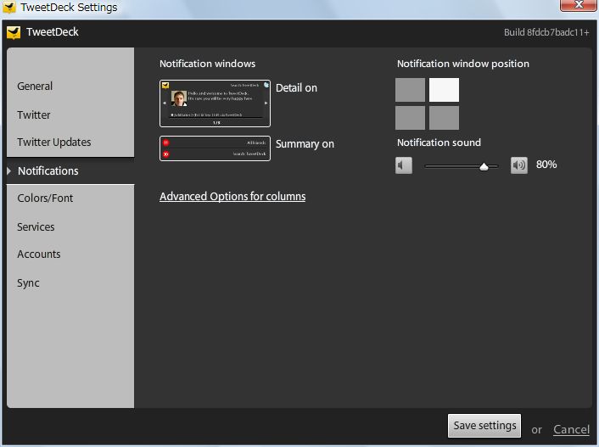The width and height of the screenshot is (599, 447).
Task: Open the Twitter settings section
Action: point(34,115)
